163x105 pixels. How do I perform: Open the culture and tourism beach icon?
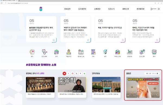[130, 52]
